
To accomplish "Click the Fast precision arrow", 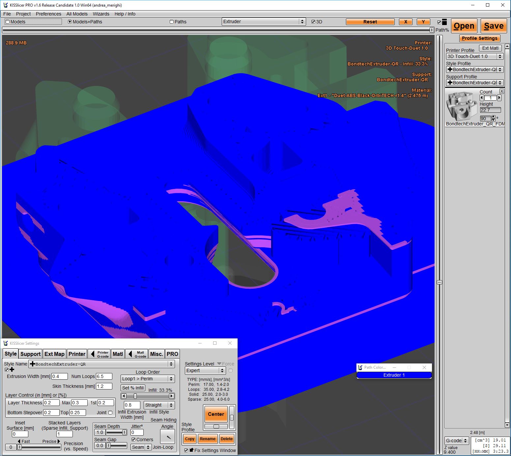I will pos(19,441).
